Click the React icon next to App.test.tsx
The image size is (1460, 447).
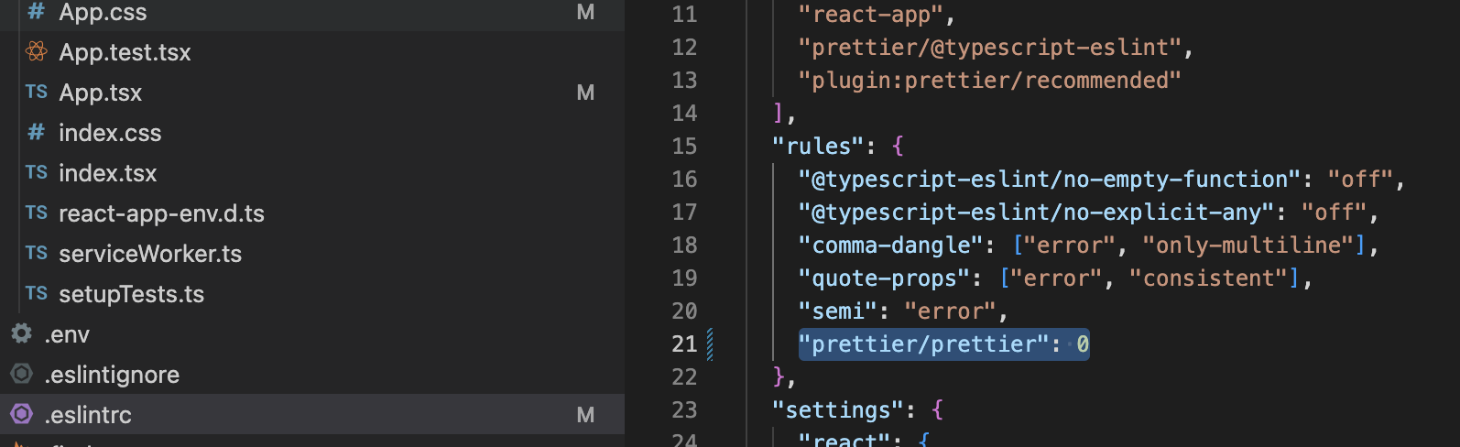tap(37, 52)
